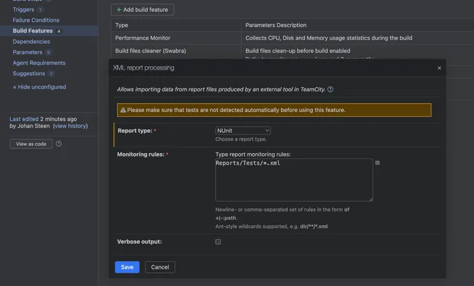This screenshot has height=286, width=474.
Task: Click the help icon after the TeamCity description
Action: [x=330, y=89]
